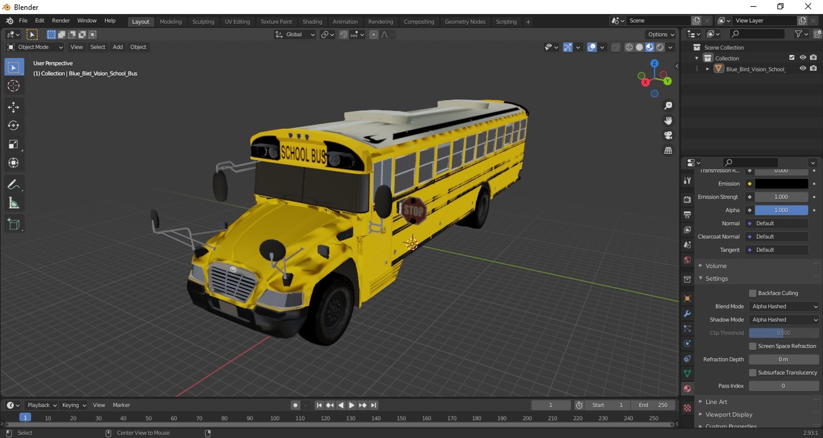823x438 pixels.
Task: Open the Blend Mode dropdown
Action: 784,307
